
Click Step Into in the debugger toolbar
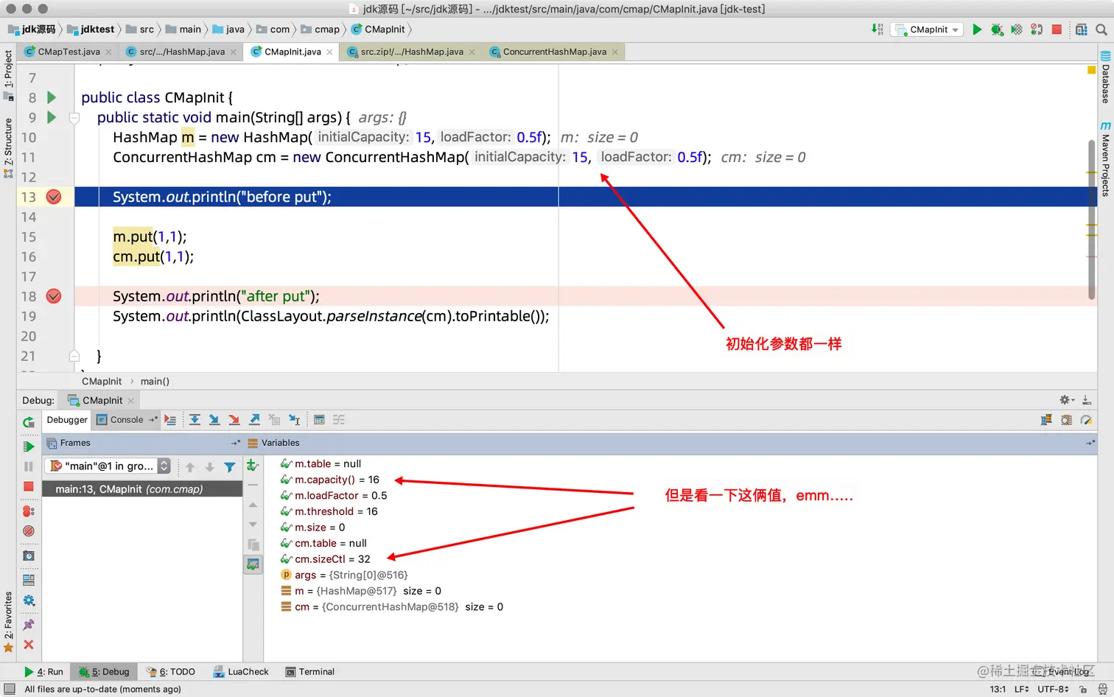click(x=214, y=420)
